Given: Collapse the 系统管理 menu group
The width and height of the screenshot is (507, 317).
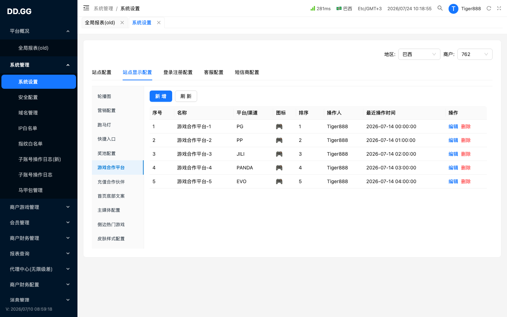Looking at the screenshot, I should 39,65.
